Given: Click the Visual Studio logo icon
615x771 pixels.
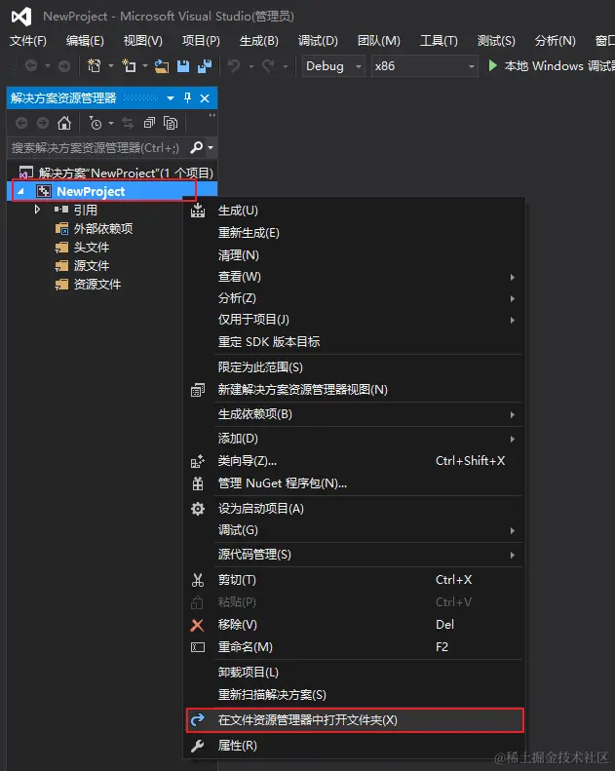Looking at the screenshot, I should pyautogui.click(x=21, y=17).
